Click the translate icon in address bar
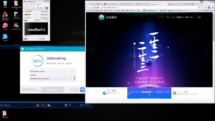The image size is (215, 121). pos(199,7)
